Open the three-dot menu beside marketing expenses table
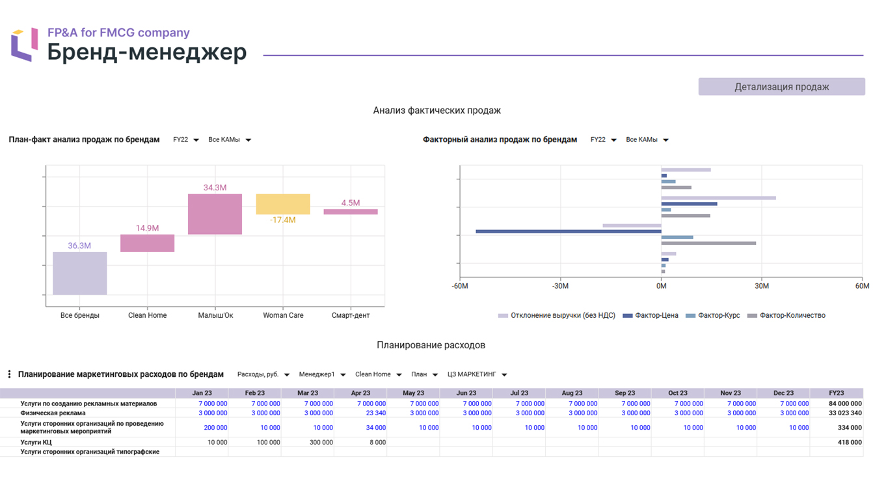 pyautogui.click(x=9, y=374)
